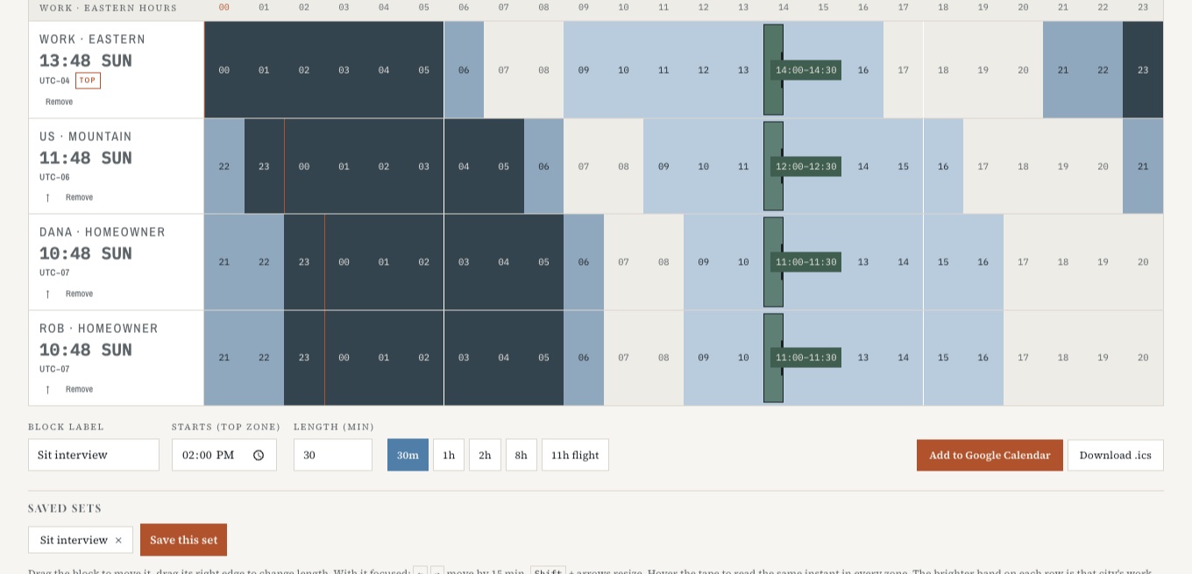Click hour 09 in Rob Homeowner row
The height and width of the screenshot is (574, 1192).
[x=704, y=358]
